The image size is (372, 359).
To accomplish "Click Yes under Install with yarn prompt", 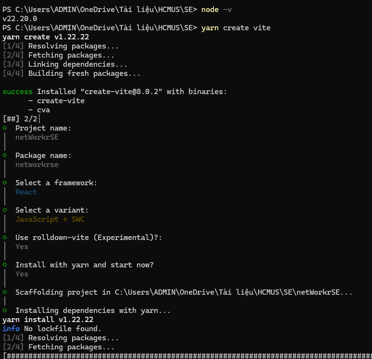I will [22, 274].
